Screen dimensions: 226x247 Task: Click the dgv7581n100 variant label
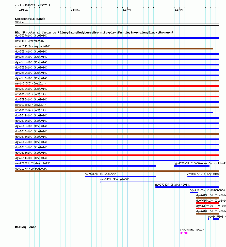tap(31, 57)
